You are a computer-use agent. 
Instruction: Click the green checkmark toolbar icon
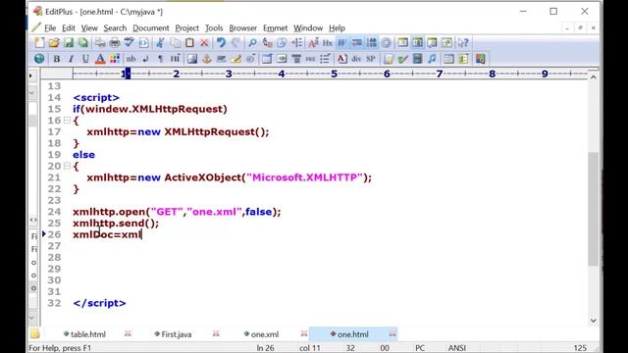coord(403,59)
